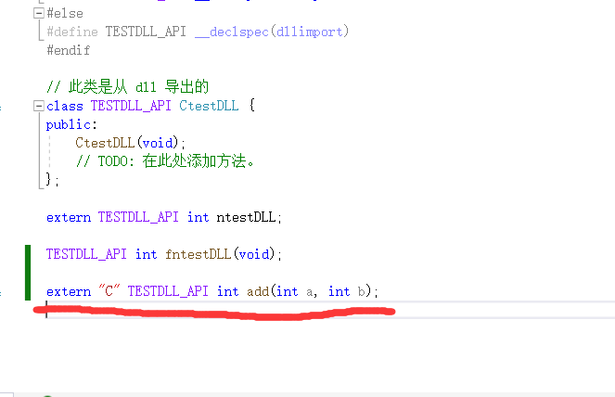Place cursor on the empty highlighted line
Image resolution: width=615 pixels, height=397 pixels.
click(330, 310)
